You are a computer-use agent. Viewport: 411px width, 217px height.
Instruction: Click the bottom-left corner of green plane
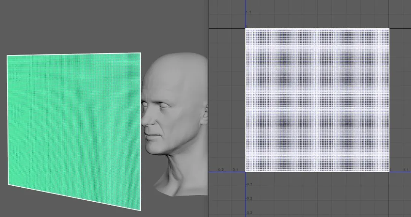click(x=8, y=185)
